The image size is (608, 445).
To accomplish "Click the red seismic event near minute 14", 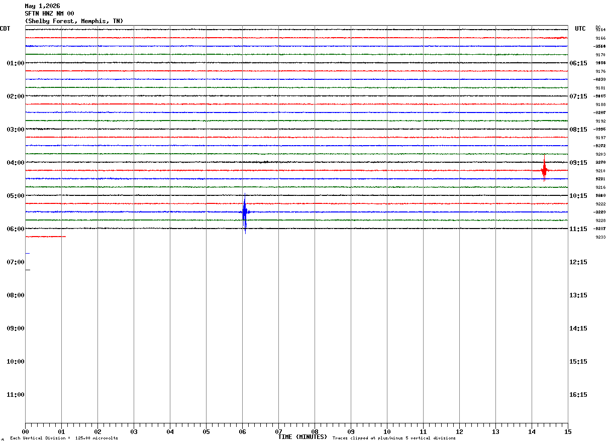I will point(544,170).
